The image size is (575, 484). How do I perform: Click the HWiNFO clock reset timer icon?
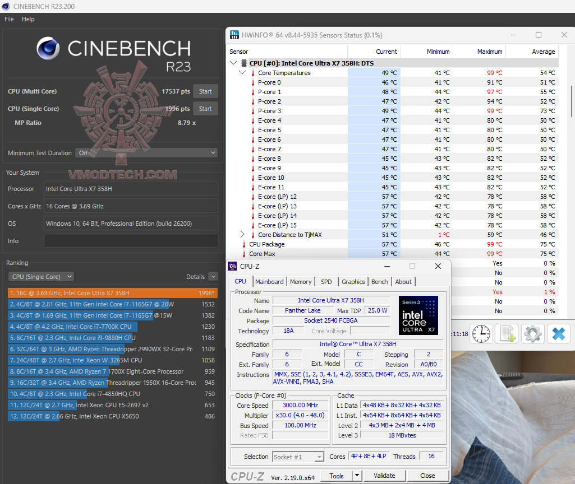point(481,333)
